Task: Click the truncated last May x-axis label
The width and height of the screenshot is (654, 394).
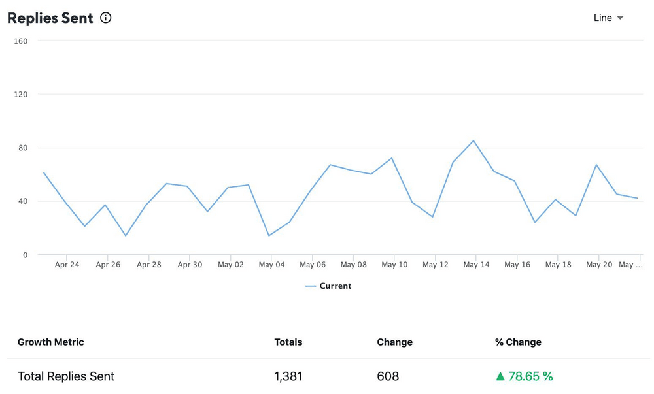Action: pos(630,265)
